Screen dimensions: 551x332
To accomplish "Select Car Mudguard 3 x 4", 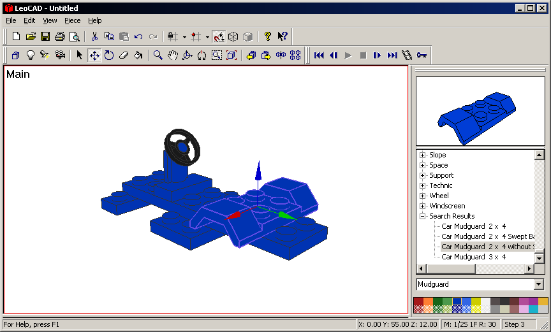I will [x=473, y=257].
